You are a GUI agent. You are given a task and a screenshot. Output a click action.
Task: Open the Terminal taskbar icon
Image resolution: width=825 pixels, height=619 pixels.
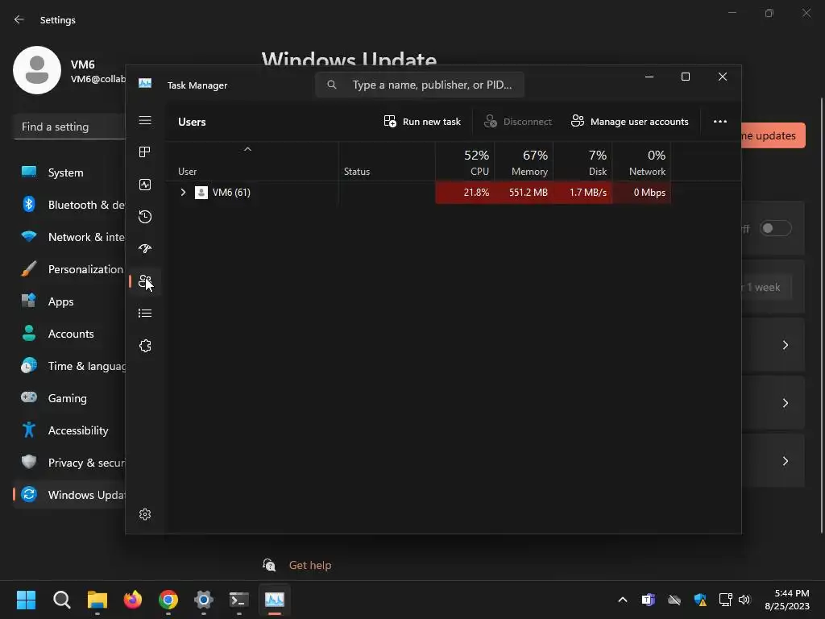pyautogui.click(x=238, y=600)
